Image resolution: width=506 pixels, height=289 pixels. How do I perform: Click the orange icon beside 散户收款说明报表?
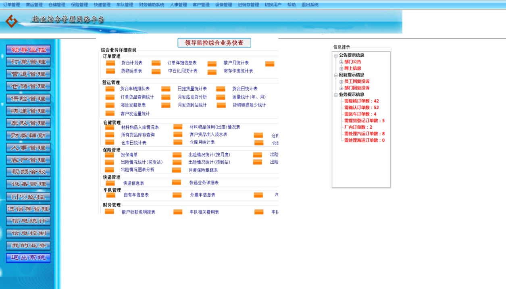point(109,211)
